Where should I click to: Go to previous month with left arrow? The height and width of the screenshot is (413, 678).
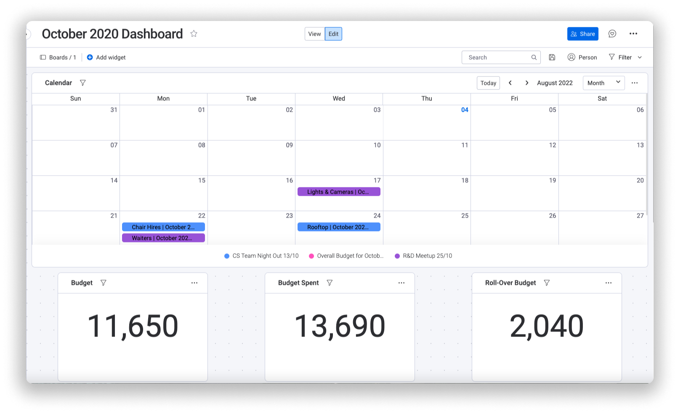510,83
